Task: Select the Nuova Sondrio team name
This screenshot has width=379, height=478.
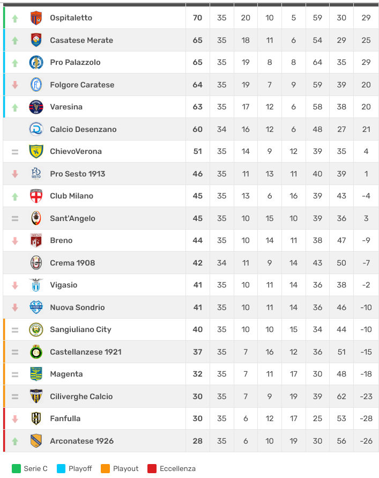Action: (77, 307)
